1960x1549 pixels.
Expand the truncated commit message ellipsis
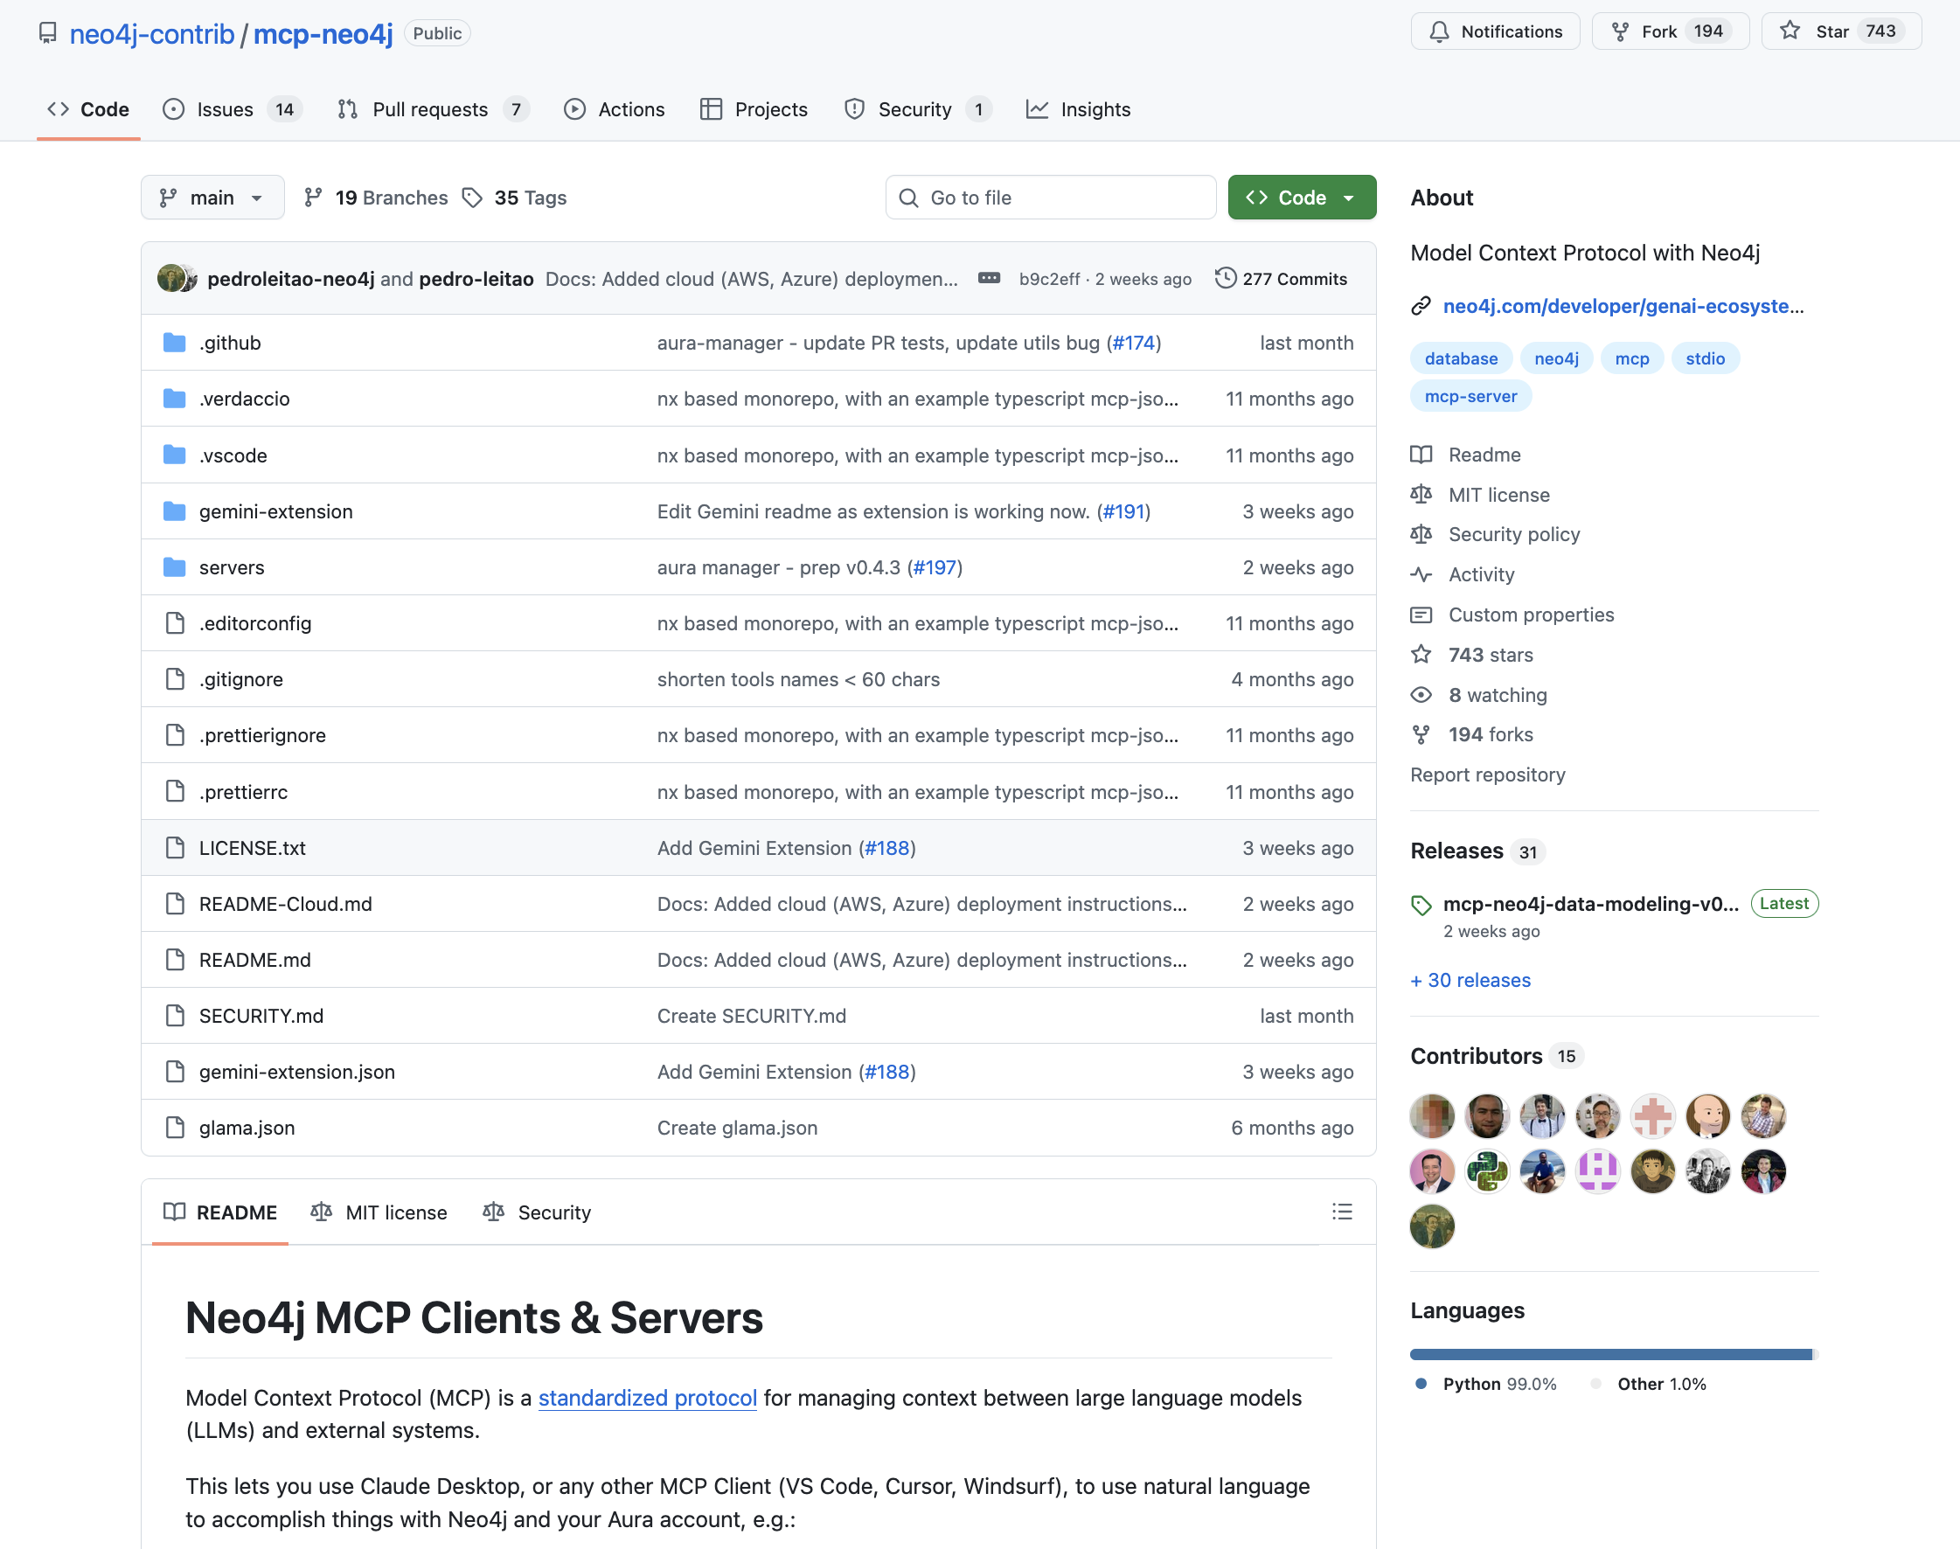pos(988,279)
